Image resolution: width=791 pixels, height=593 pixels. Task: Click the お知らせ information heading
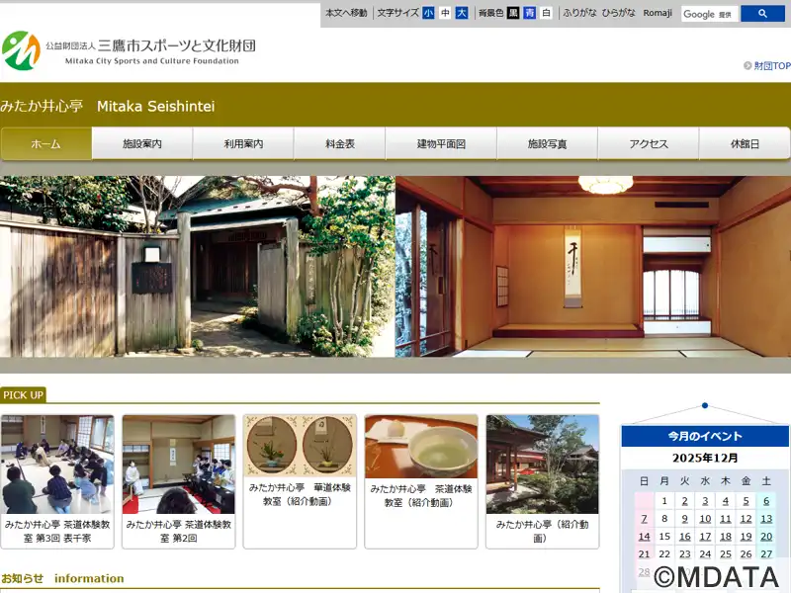62,578
